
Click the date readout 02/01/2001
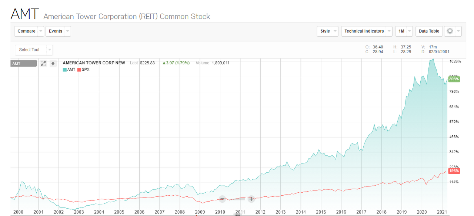click(439, 52)
